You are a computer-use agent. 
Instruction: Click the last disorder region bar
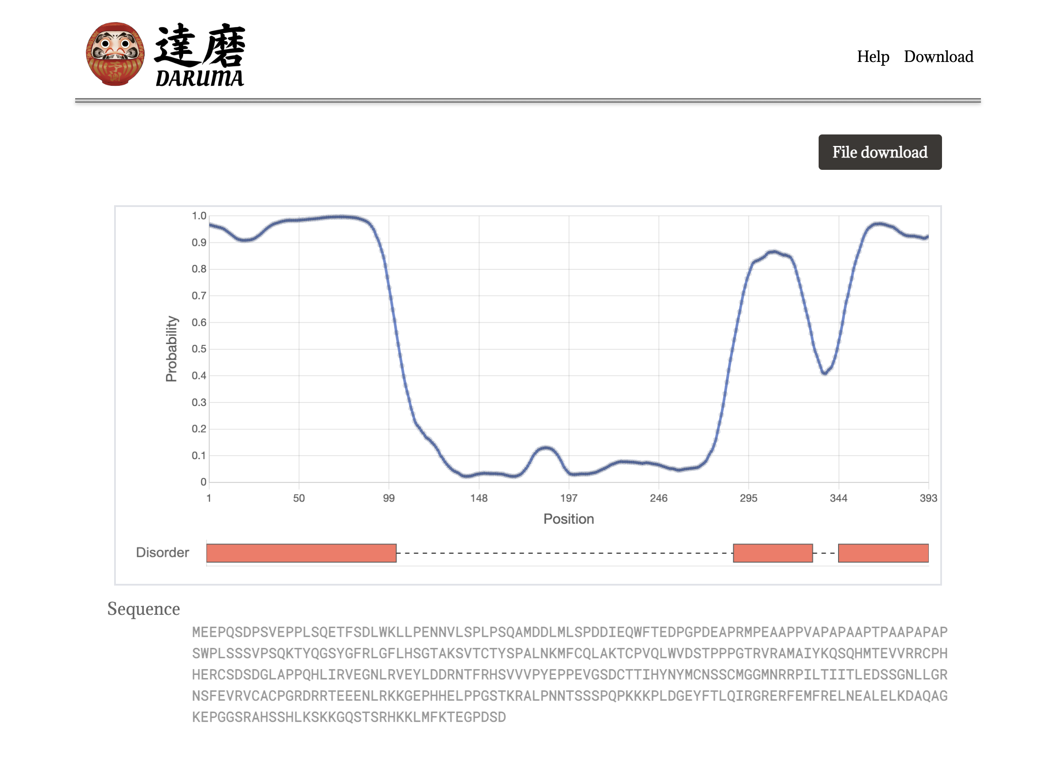coord(883,553)
